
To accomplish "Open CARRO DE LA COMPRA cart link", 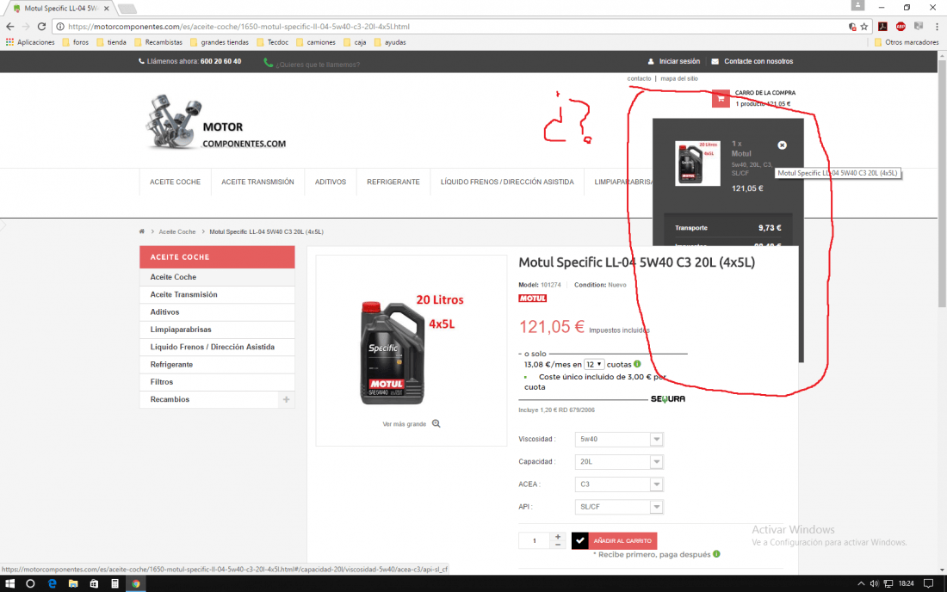I will 764,93.
